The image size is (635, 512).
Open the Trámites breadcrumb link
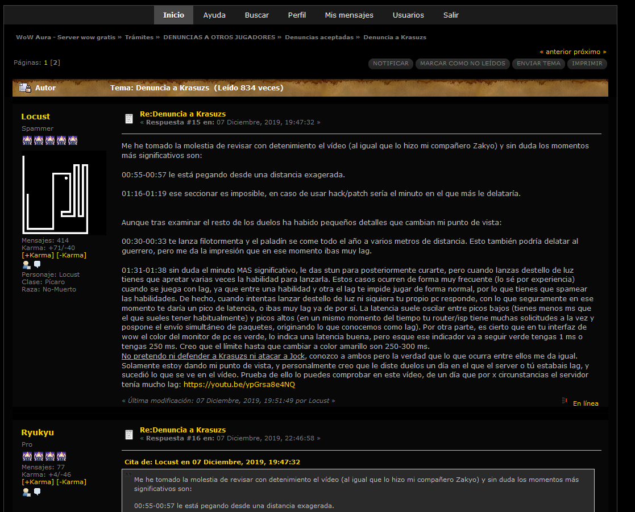click(x=139, y=38)
